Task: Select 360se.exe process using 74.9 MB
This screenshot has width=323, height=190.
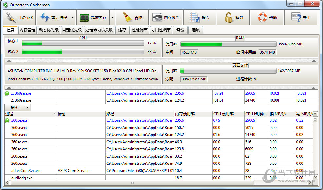Action: coord(158,164)
